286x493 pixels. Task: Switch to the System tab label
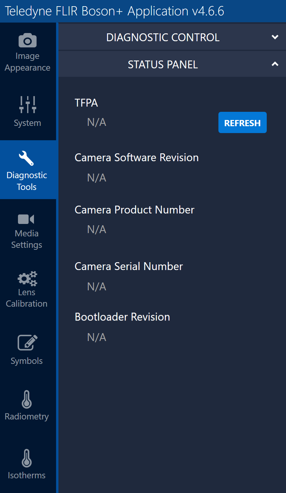(x=27, y=123)
